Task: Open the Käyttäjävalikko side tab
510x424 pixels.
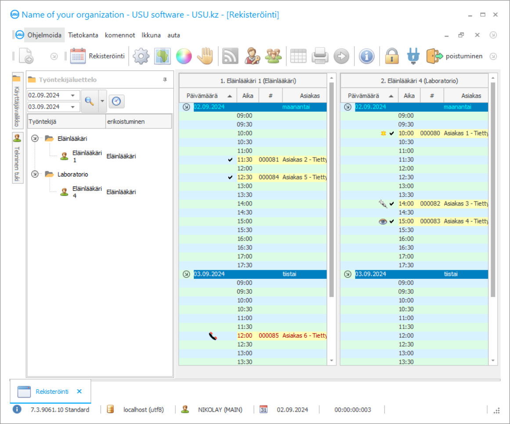Action: click(17, 100)
